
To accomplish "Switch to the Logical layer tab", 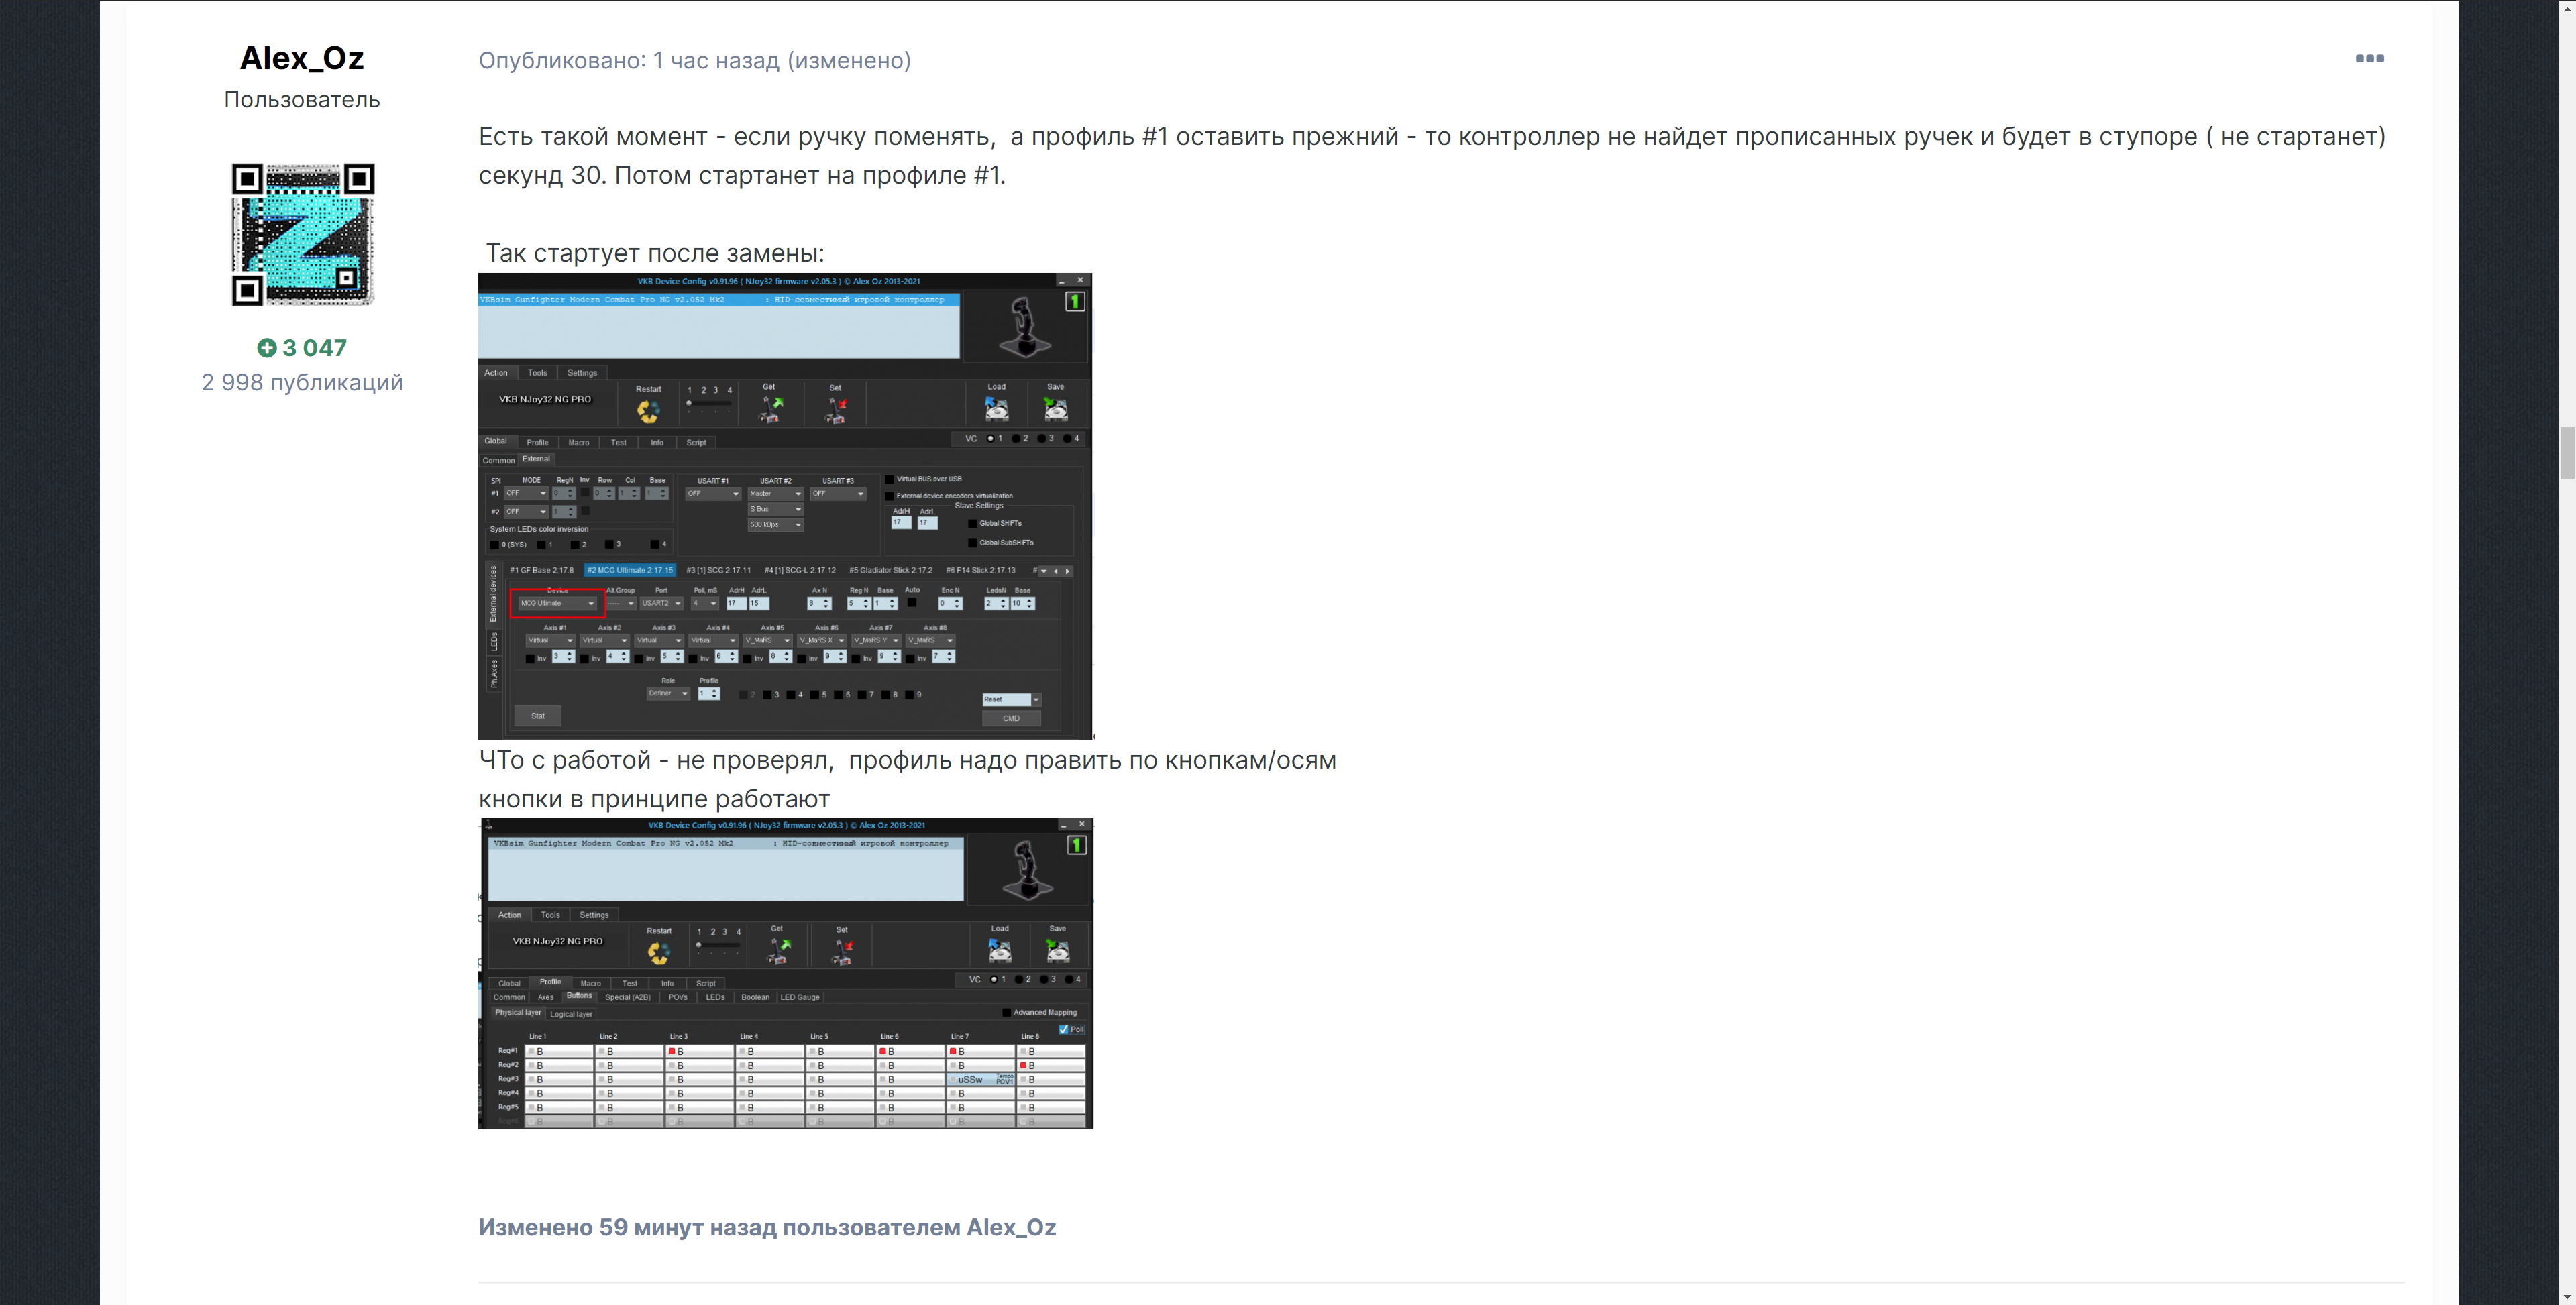I will click(571, 1014).
